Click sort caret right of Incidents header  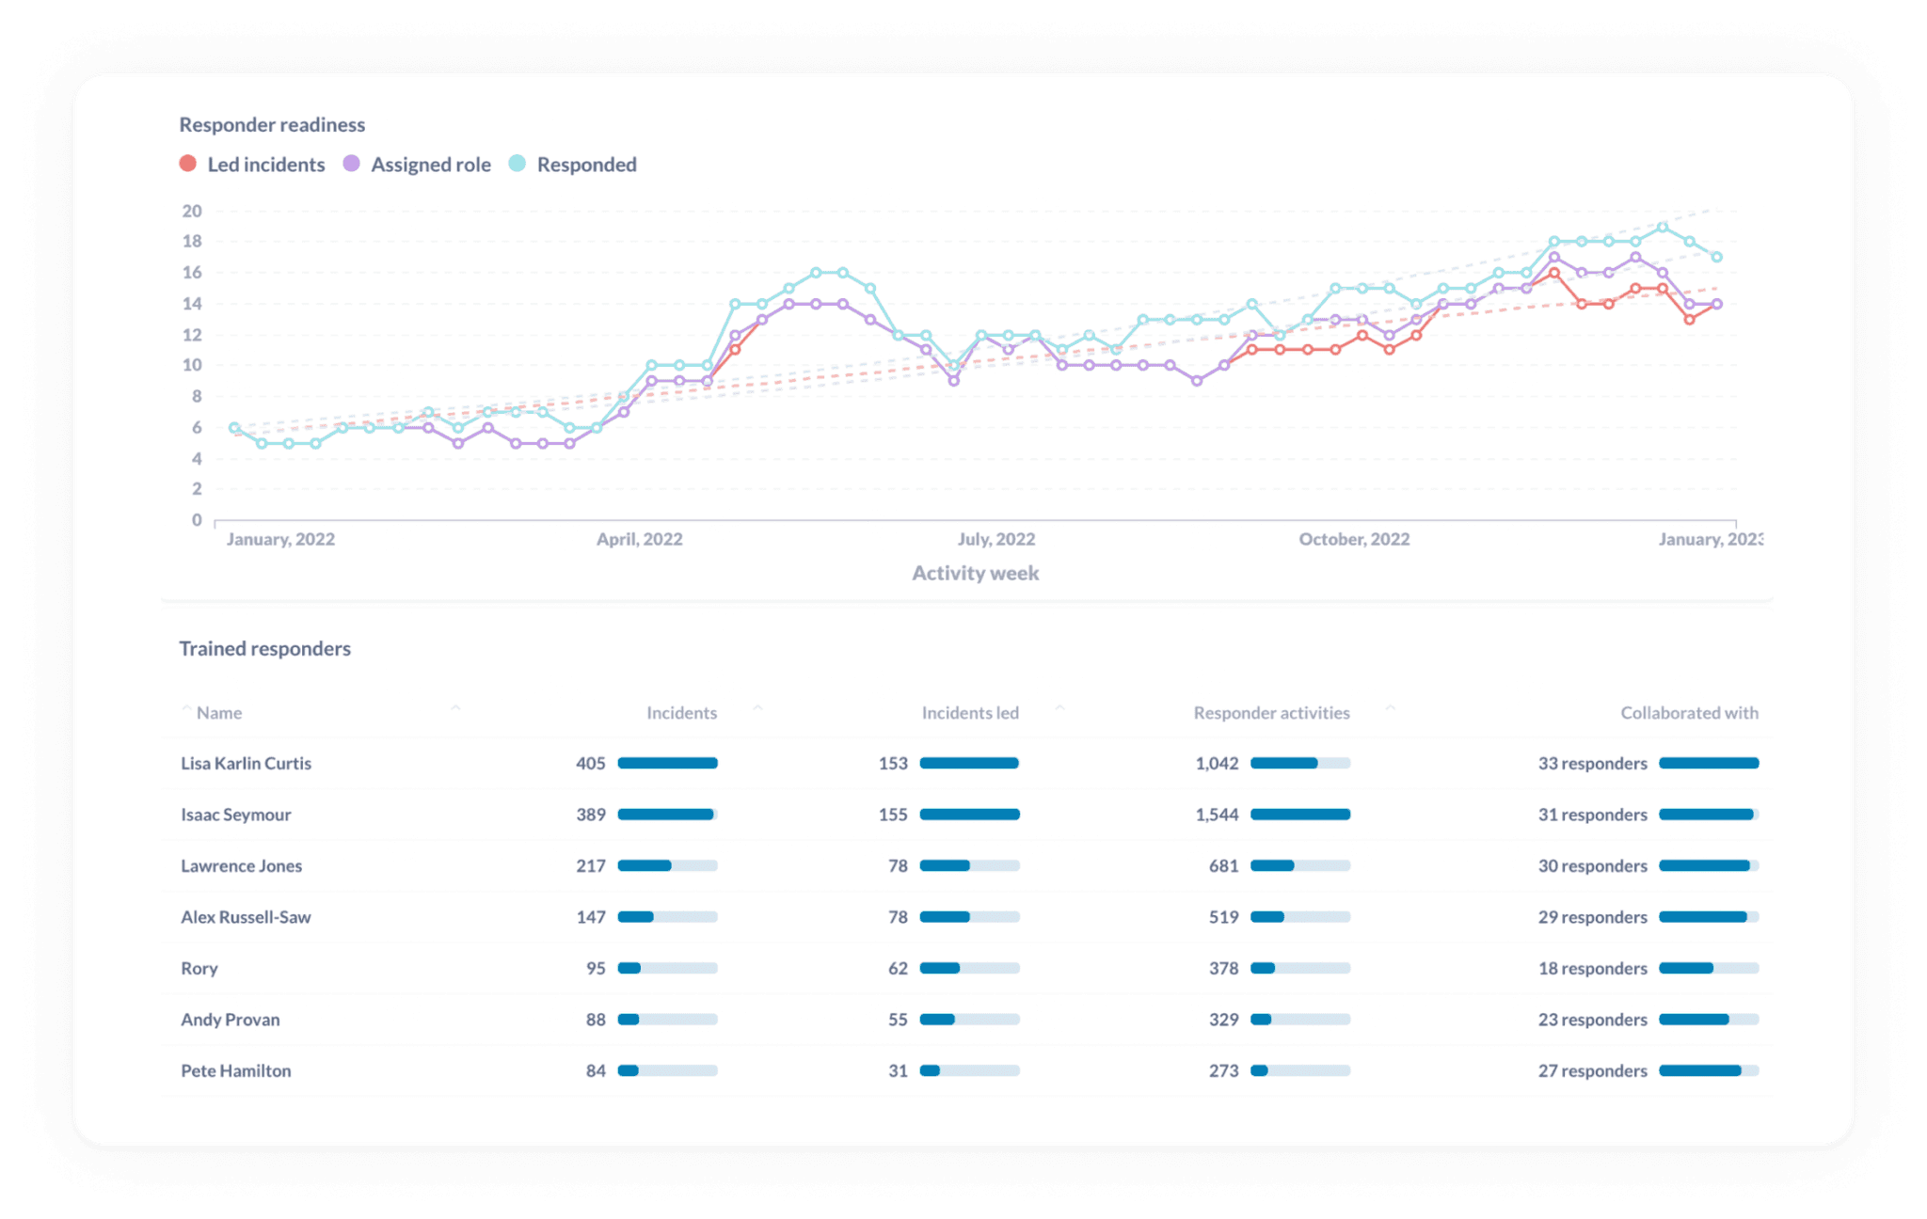[x=757, y=708]
